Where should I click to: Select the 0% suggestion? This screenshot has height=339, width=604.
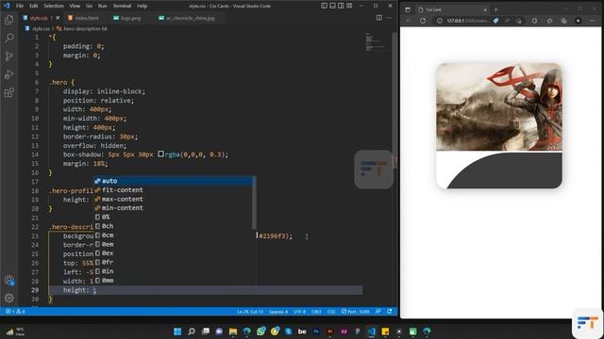[x=173, y=217]
